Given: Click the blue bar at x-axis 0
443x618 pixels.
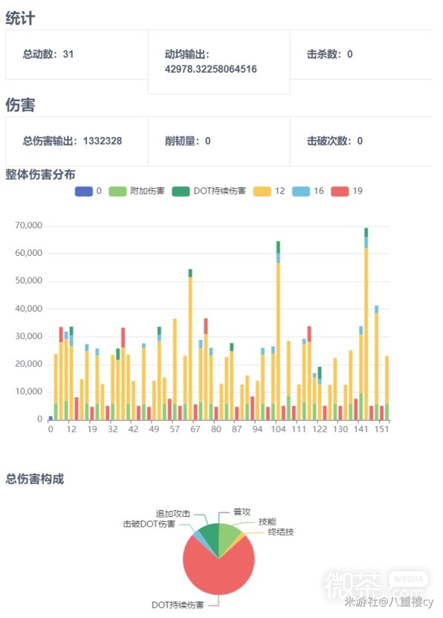Looking at the screenshot, I should click(x=51, y=418).
